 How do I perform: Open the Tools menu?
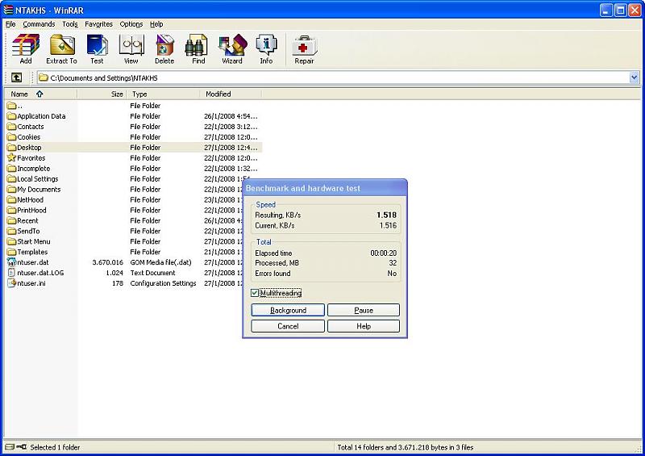[70, 24]
